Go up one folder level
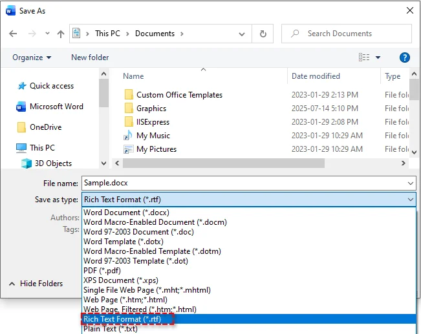 (61, 34)
